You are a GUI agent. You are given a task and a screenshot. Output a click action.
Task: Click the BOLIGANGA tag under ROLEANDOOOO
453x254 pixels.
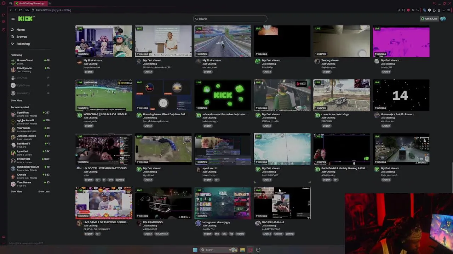161,234
